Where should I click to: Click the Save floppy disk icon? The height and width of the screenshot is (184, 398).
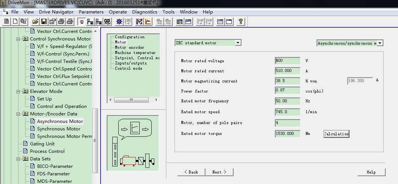44,21
